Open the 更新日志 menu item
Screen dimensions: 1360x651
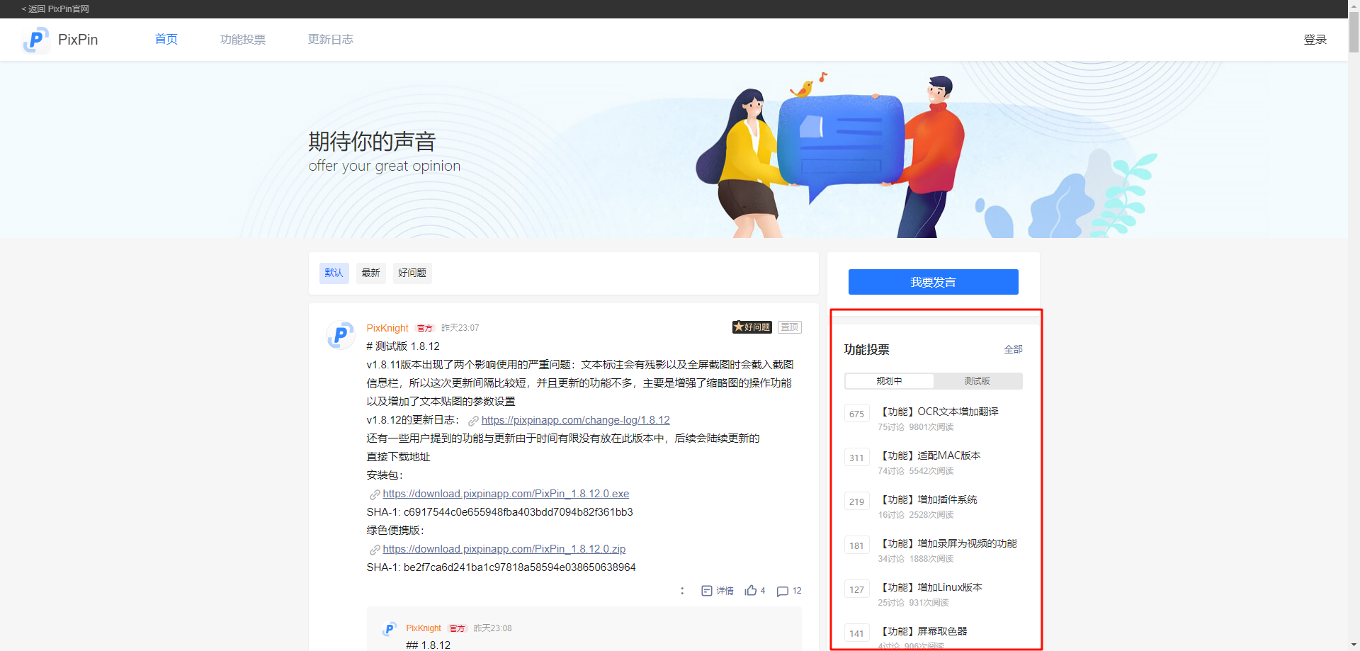(x=330, y=40)
